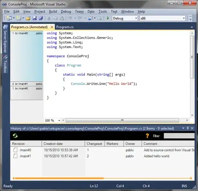Open the Server Explorer side panel
198x191 pixels.
pyautogui.click(x=5, y=39)
